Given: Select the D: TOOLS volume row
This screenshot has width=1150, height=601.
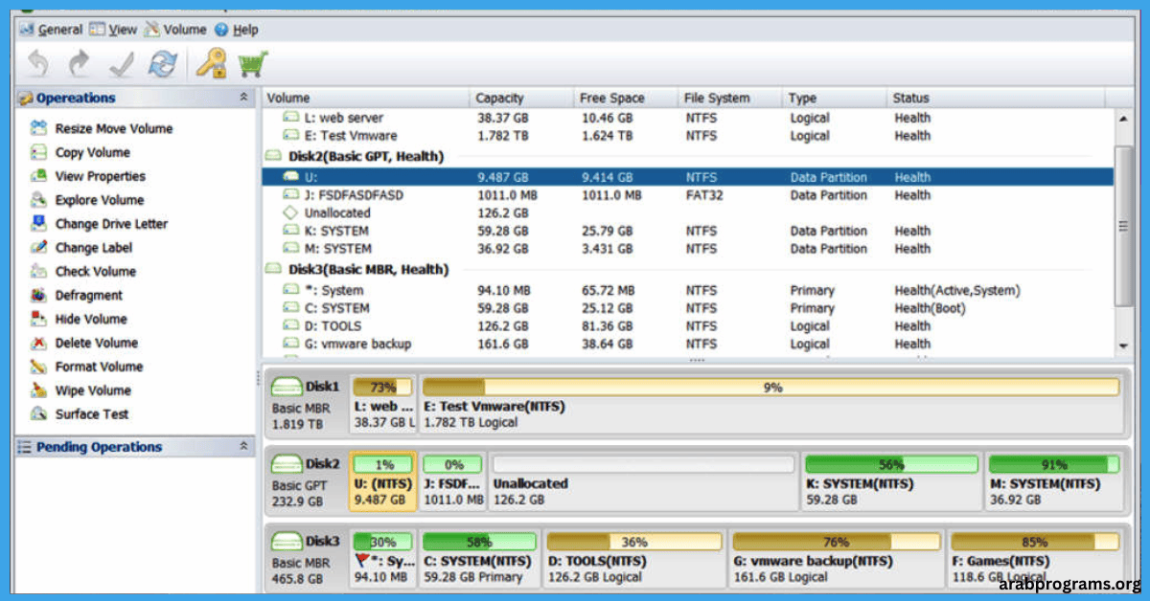Looking at the screenshot, I should click(688, 326).
